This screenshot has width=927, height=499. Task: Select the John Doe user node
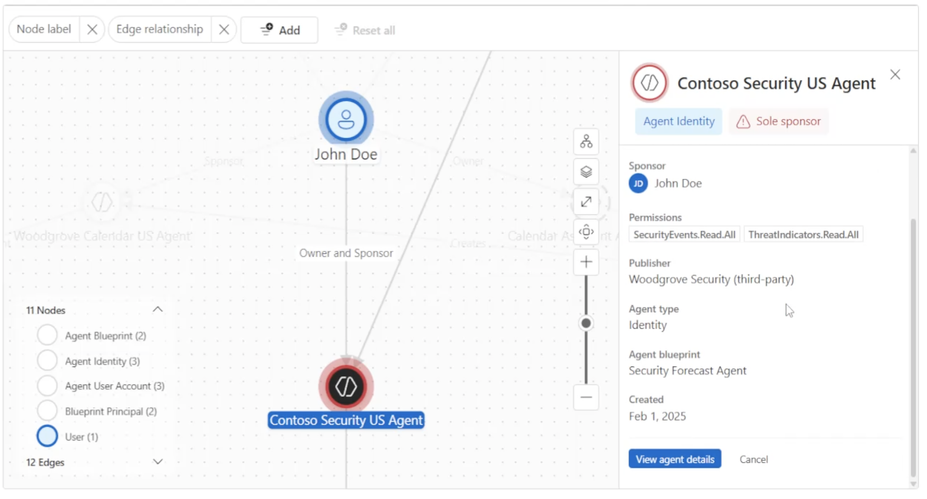pos(346,119)
